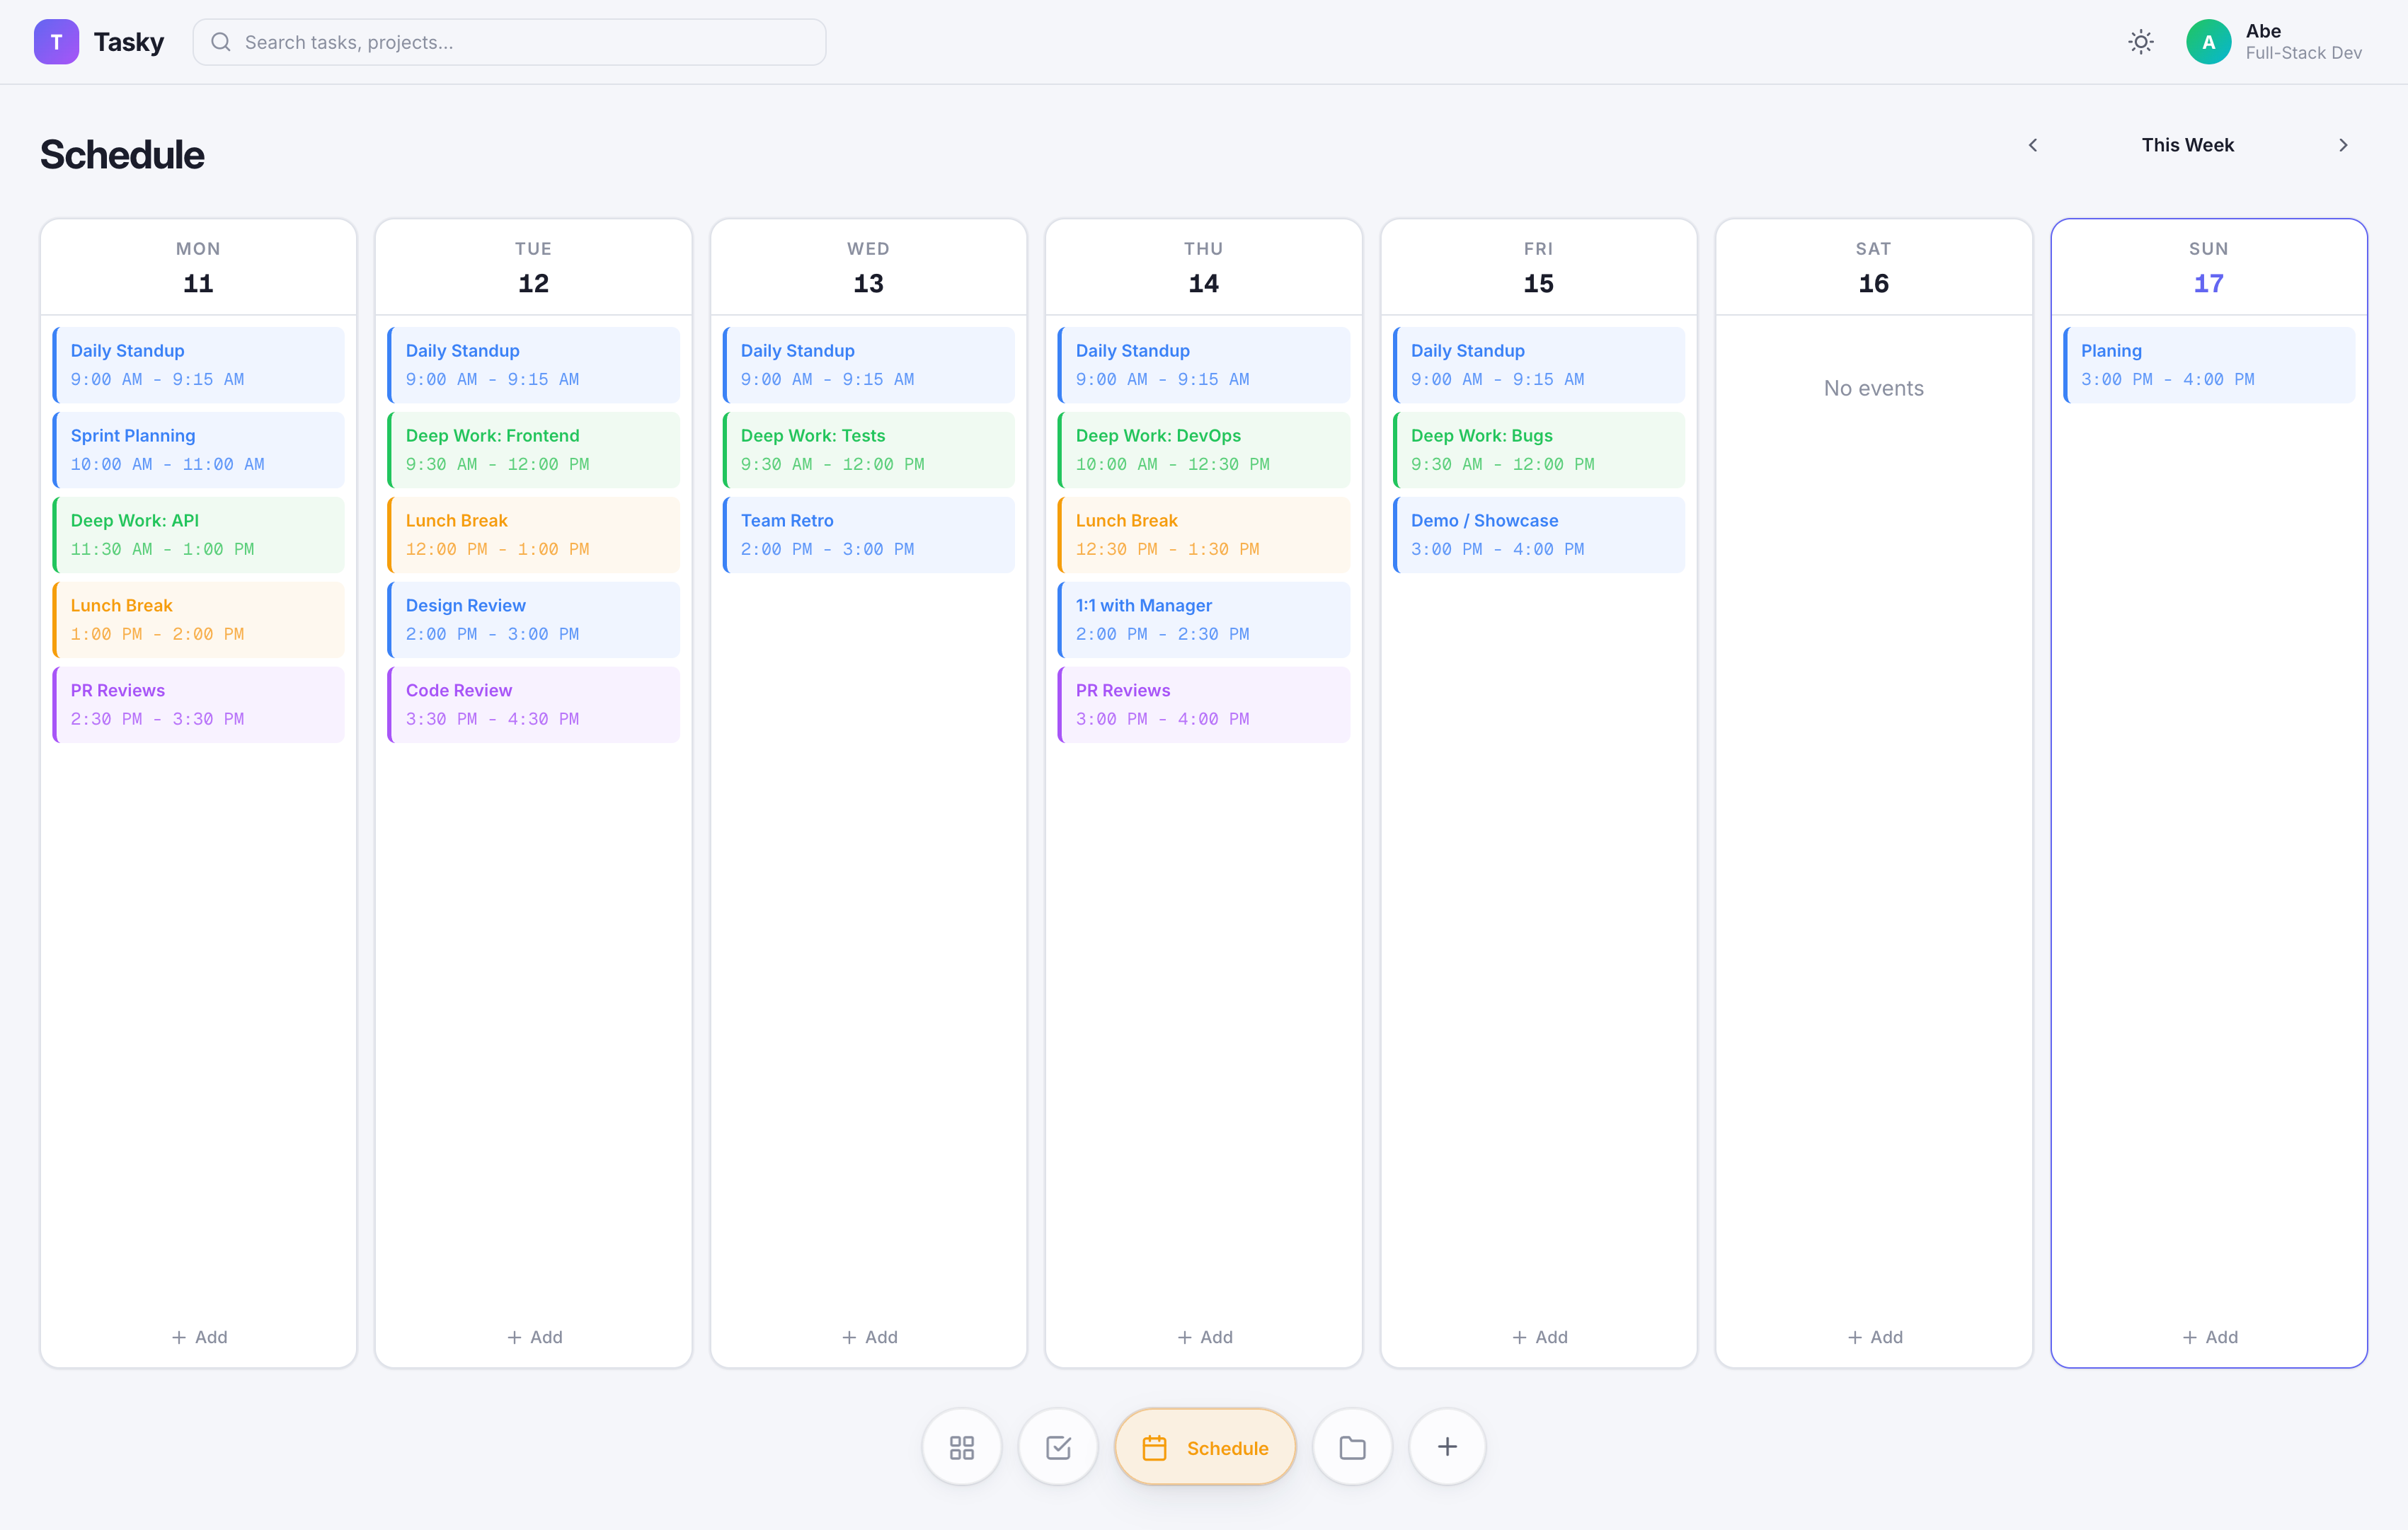Image resolution: width=2408 pixels, height=1530 pixels.
Task: Focus the Search tasks, projects field
Action: pyautogui.click(x=509, y=42)
